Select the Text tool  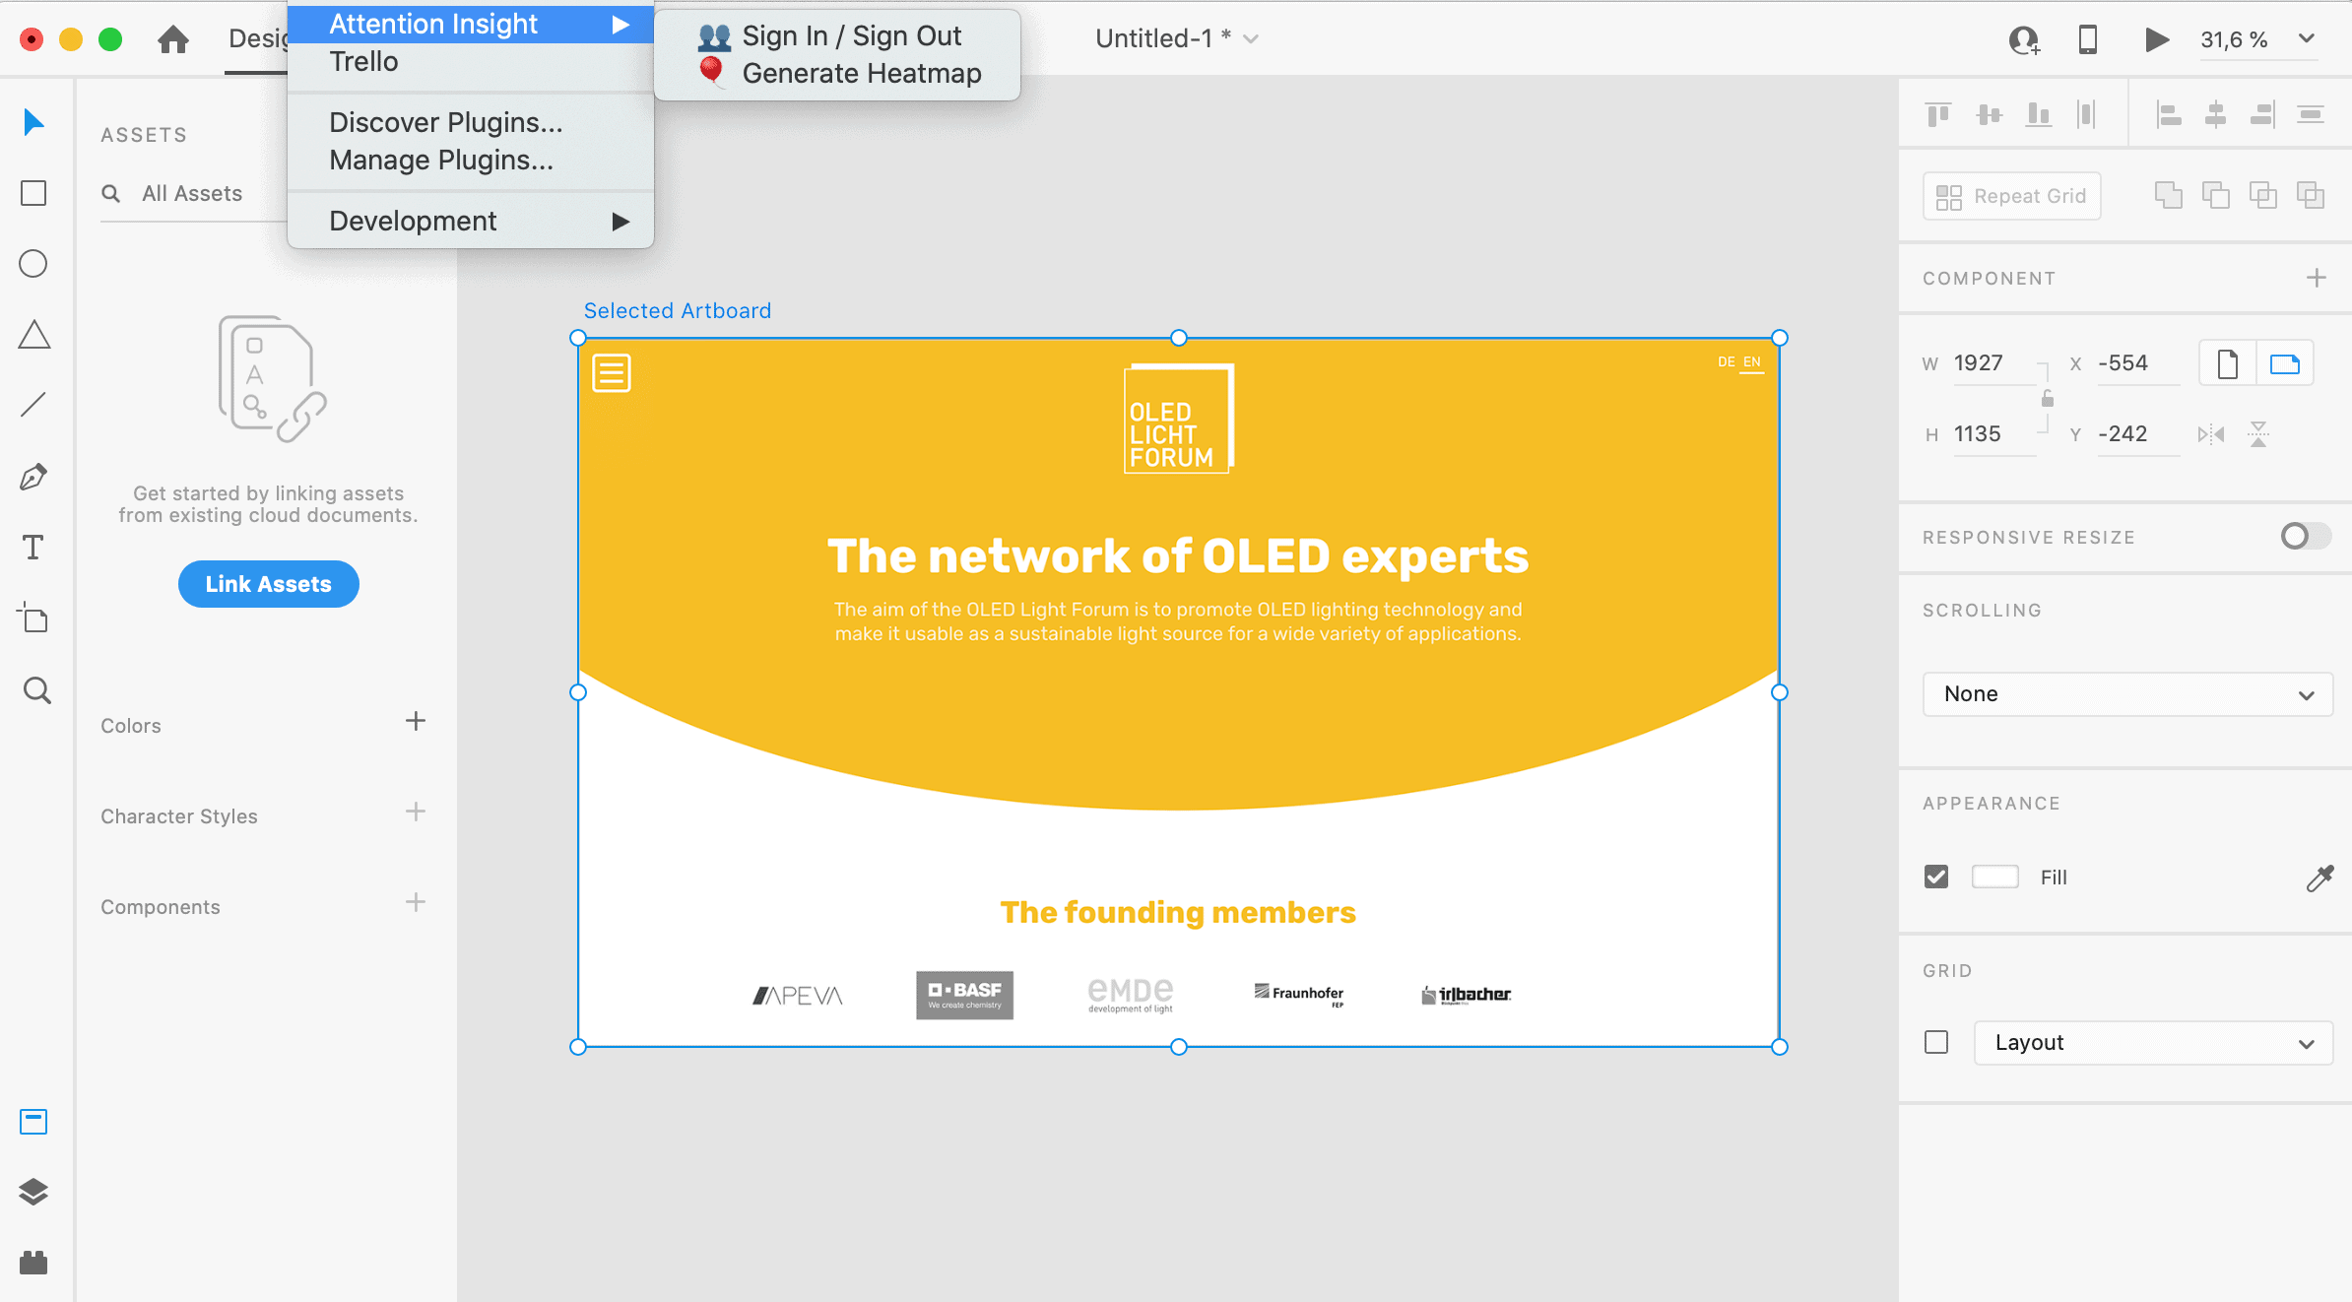(x=33, y=548)
